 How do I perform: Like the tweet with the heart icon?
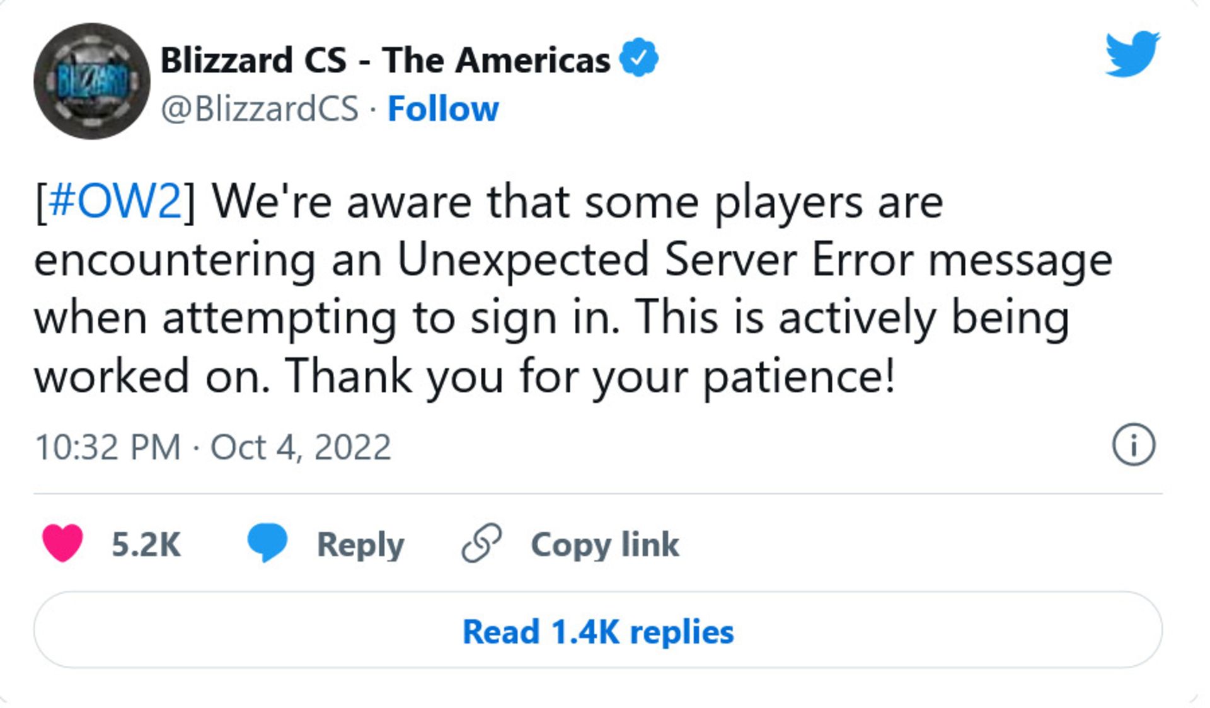[x=62, y=543]
